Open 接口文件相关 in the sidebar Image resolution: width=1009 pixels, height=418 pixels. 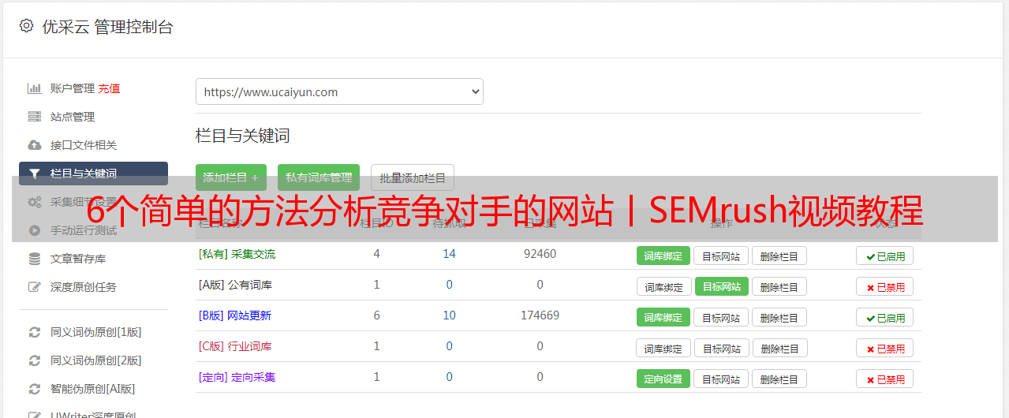pyautogui.click(x=84, y=145)
